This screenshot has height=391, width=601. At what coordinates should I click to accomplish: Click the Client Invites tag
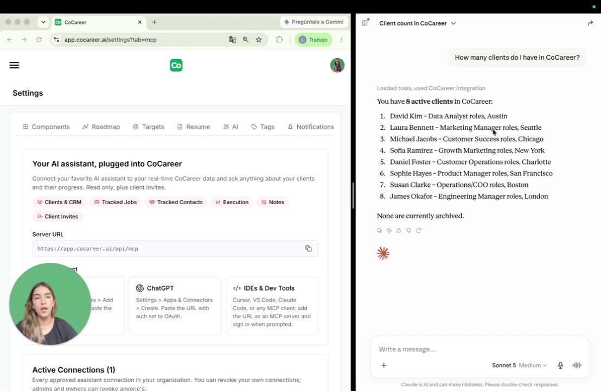(x=57, y=217)
